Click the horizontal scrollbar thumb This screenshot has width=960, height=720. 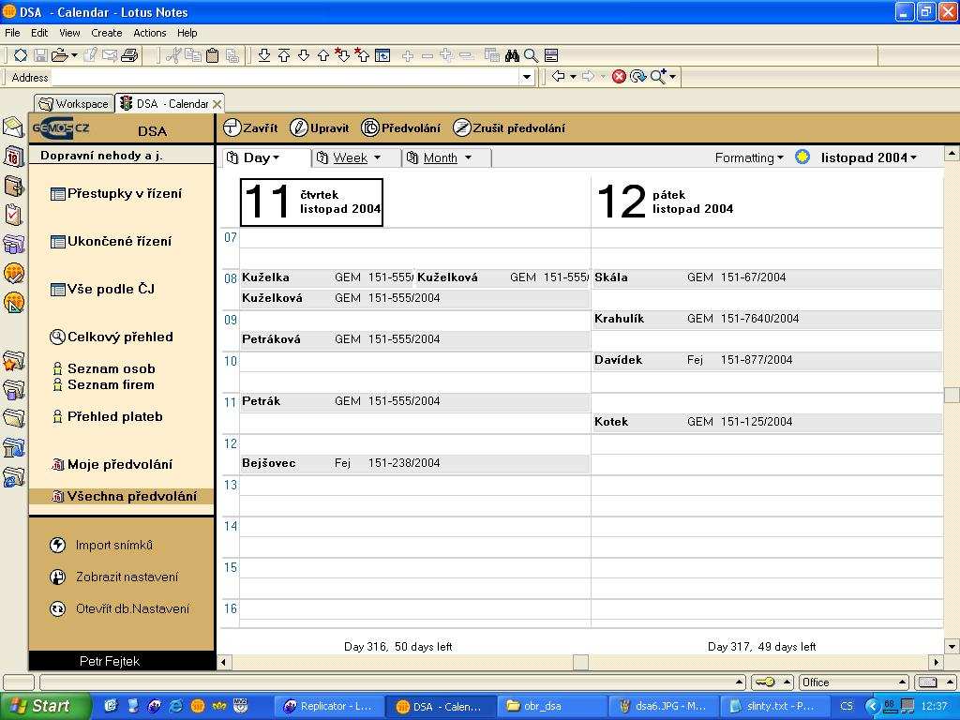[580, 662]
